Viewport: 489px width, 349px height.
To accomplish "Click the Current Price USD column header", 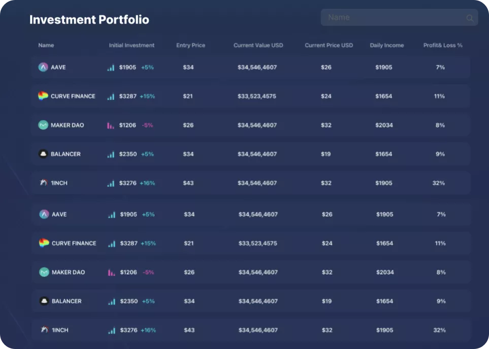I will [329, 45].
